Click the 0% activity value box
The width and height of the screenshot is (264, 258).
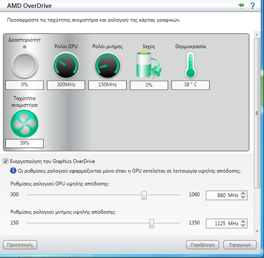(24, 85)
